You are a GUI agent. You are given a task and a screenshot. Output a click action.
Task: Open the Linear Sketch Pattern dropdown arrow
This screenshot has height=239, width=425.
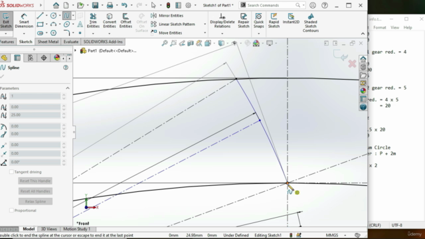coord(205,24)
